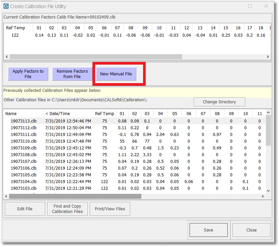The image size is (279, 247).
Task: Click the 7/31/2019 12:54:46 PM date cell
Action: click(x=68, y=121)
